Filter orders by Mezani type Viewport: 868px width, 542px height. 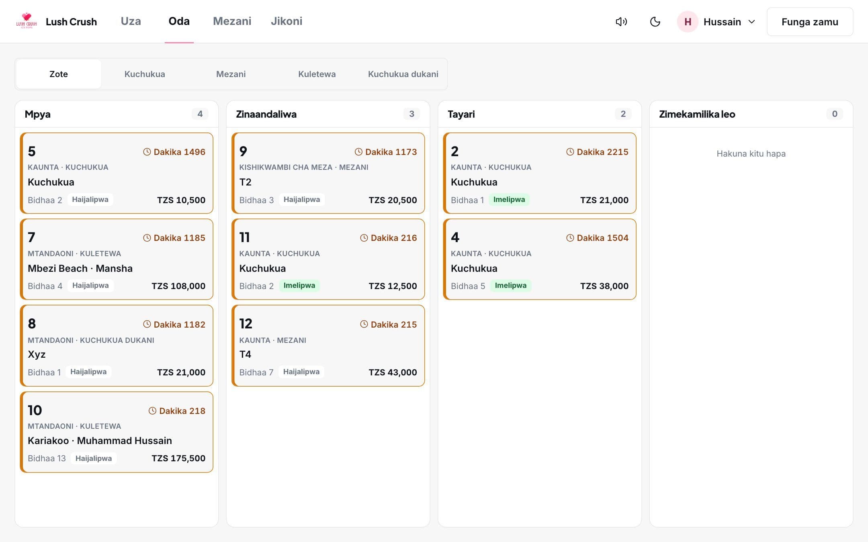point(231,74)
